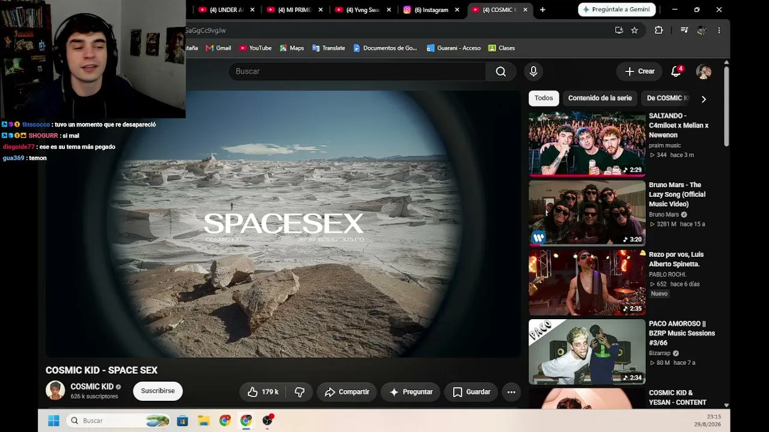Open the Windows Start menu
Screen dimensions: 769x432
(x=53, y=421)
